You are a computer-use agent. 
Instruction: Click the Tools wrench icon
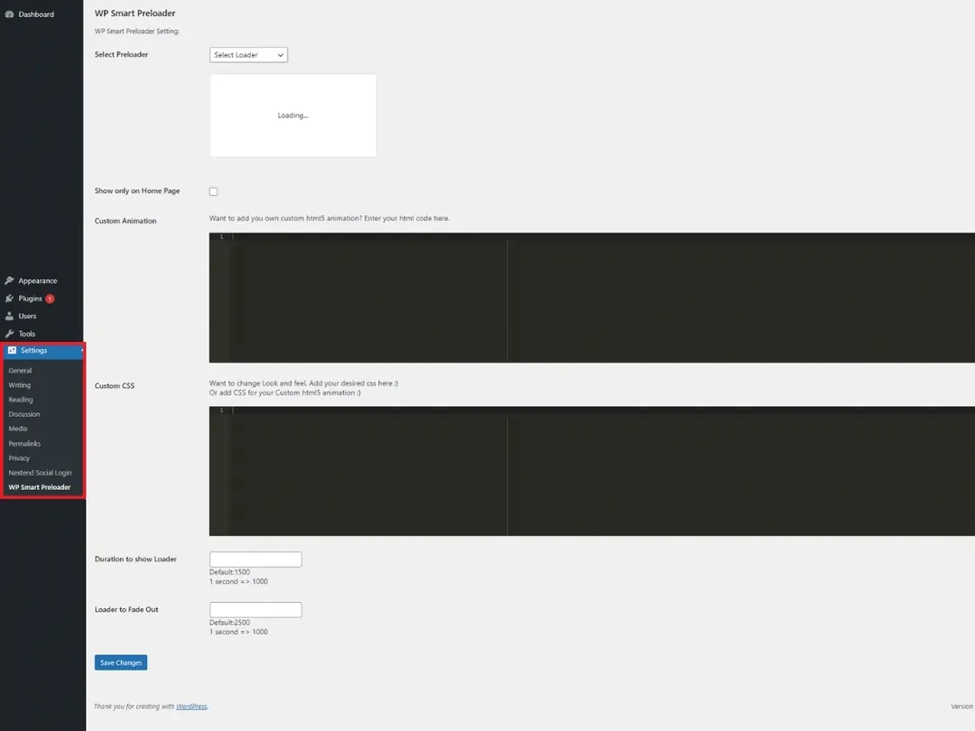pyautogui.click(x=9, y=334)
